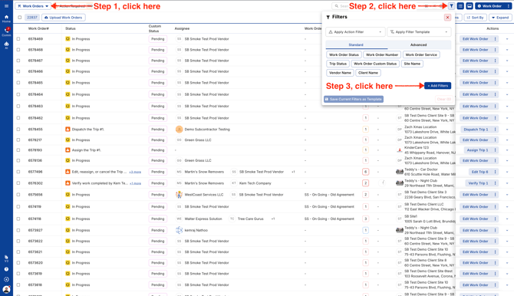Check the box for work order 6578464
Viewport: 514px width, 296px height.
[18, 94]
